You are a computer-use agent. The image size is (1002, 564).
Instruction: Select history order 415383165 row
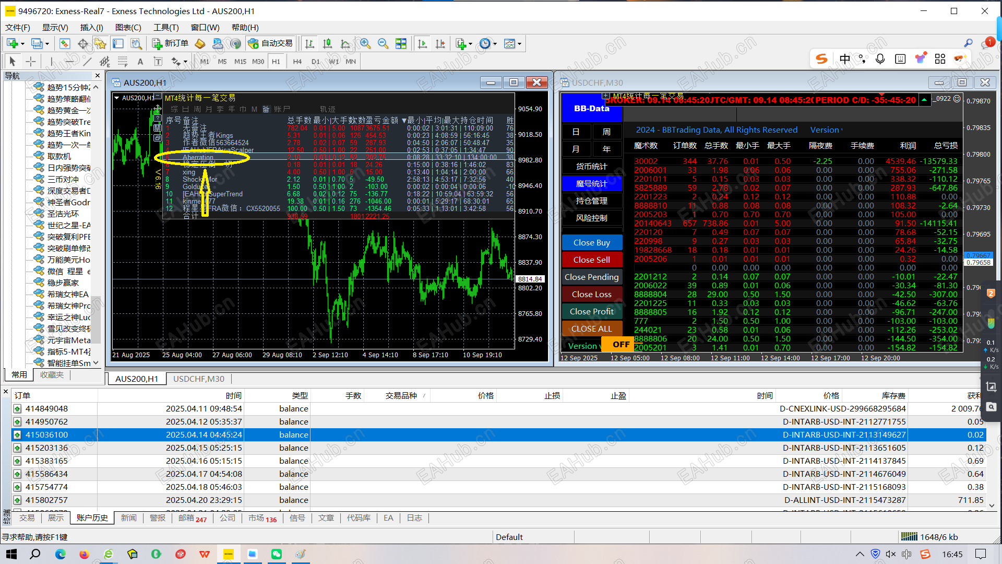(499, 461)
